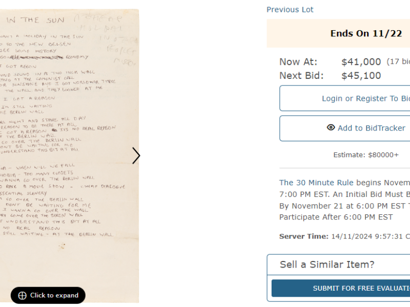This screenshot has width=410, height=307.
Task: Open the 17 bids history link
Action: click(x=399, y=62)
